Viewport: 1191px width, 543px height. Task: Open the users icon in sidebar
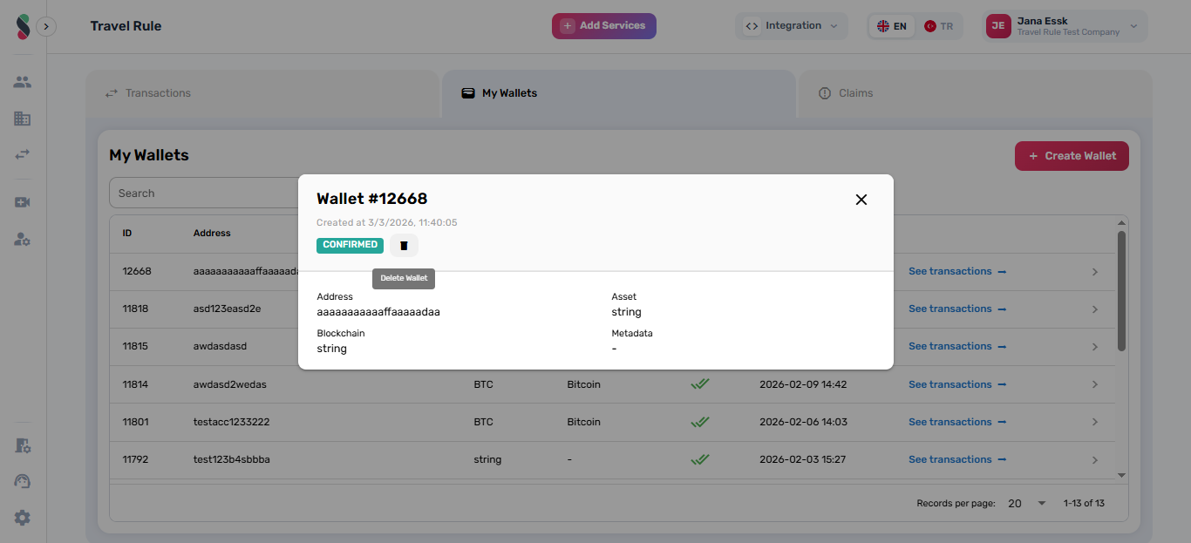[23, 82]
